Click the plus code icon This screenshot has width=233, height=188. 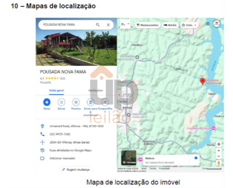(x=42, y=142)
